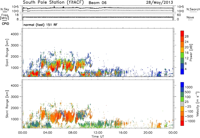Click the red bottom Velocity color segment
Image resolution: width=200 pixels, height=138 pixels.
pyautogui.click(x=182, y=123)
